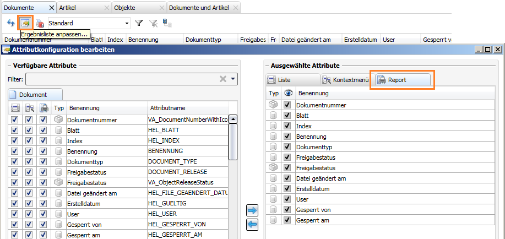The image size is (505, 239).
Task: Open Ergebnisliste anpassen configuration icon
Action: [x=25, y=23]
